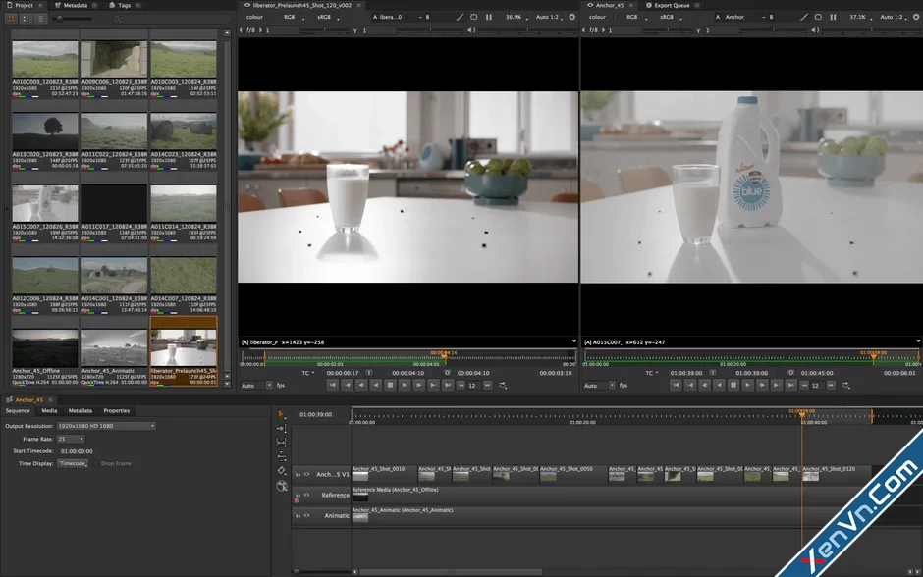Toggle the ROI circle icon in left viewer
Screen dimensions: 923x577
(x=474, y=17)
